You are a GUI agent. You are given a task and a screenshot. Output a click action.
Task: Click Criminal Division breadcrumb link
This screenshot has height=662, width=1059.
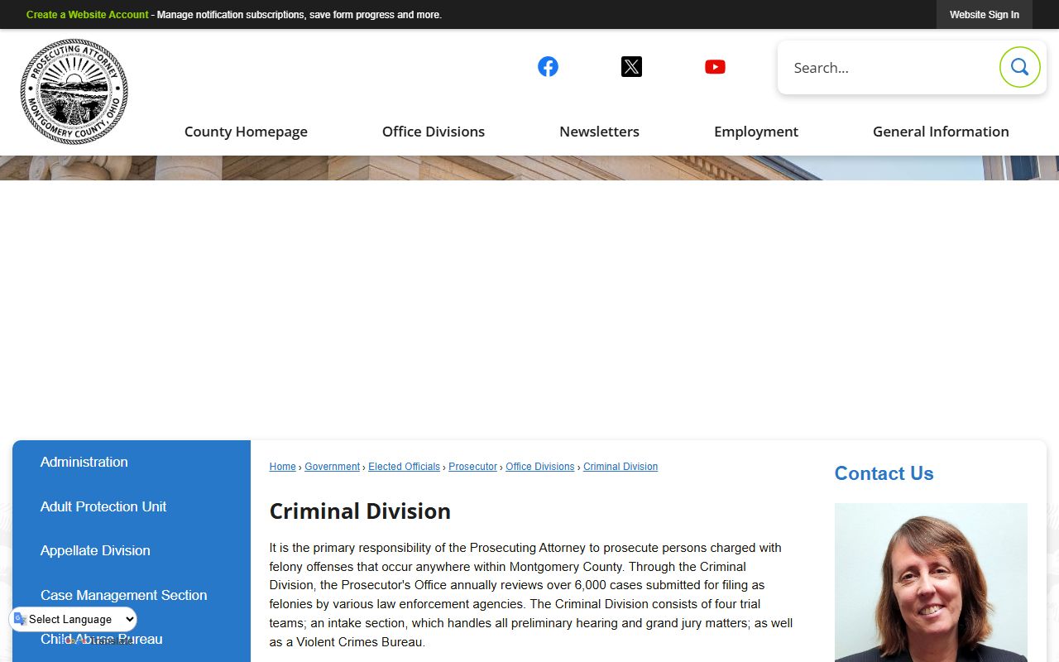621,467
